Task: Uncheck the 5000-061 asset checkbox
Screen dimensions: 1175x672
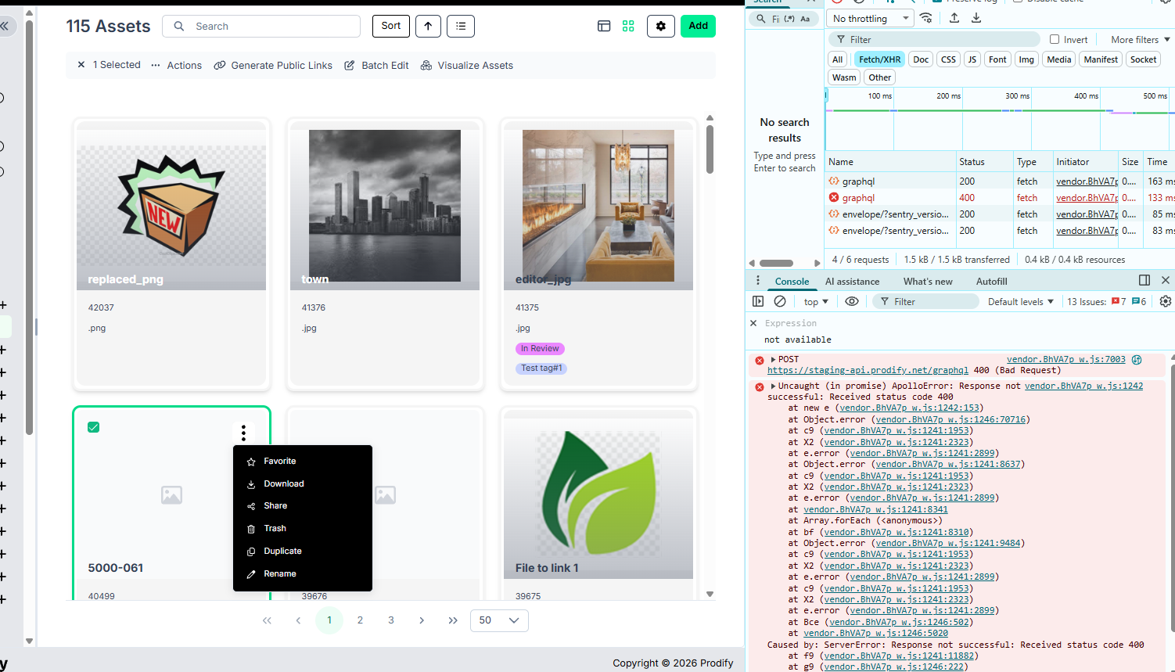Action: pos(94,427)
